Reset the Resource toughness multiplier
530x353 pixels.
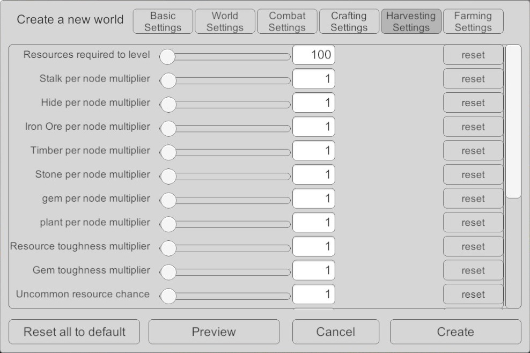pyautogui.click(x=473, y=247)
